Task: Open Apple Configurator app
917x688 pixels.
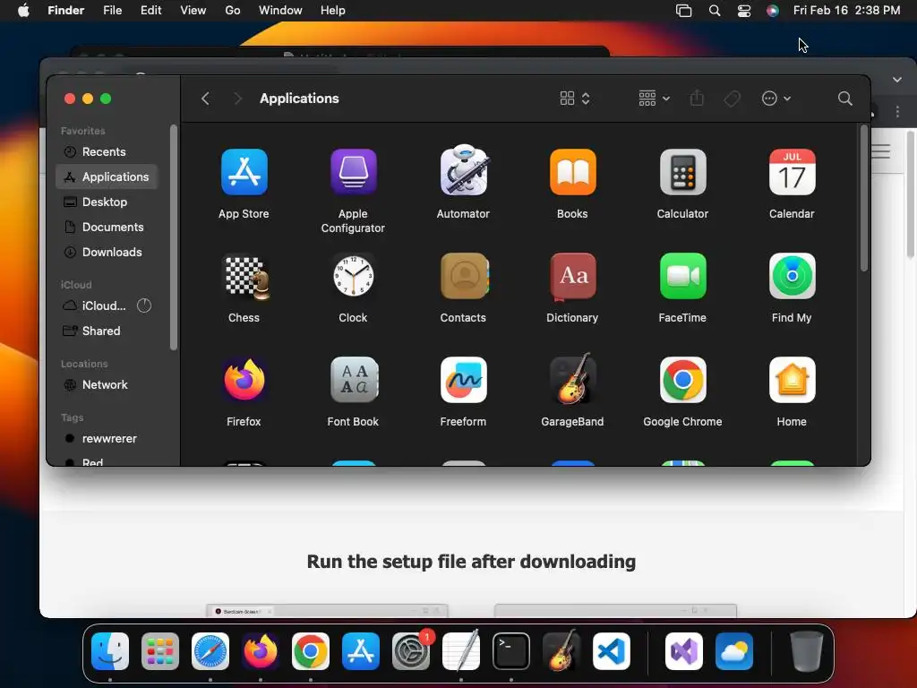Action: (x=353, y=172)
